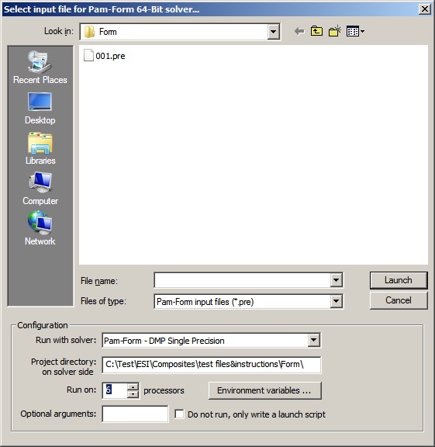Open the File name history dropdown
The image size is (435, 447).
(337, 280)
